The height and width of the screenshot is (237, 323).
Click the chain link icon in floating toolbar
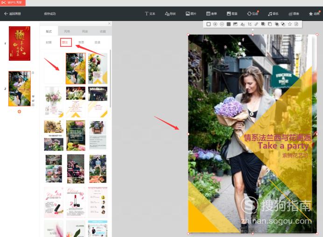(x=256, y=24)
